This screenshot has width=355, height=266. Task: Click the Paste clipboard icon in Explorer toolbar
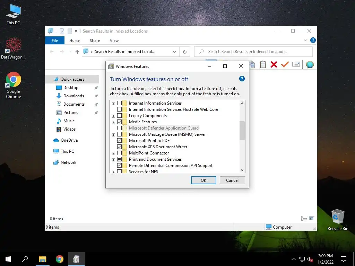point(263,64)
